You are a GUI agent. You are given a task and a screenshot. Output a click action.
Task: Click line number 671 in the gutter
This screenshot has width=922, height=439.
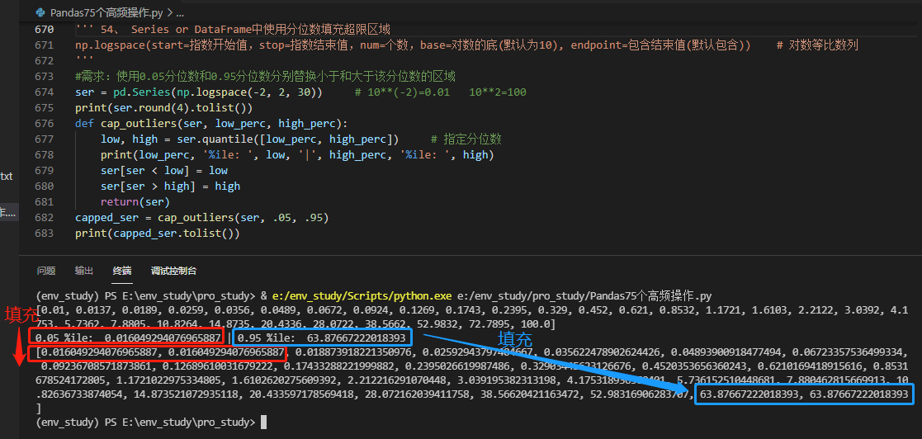pos(45,45)
